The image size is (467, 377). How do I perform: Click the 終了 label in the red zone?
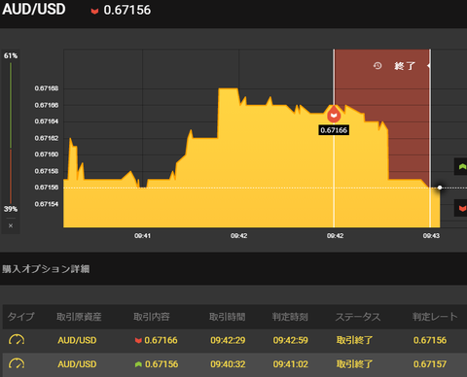405,66
